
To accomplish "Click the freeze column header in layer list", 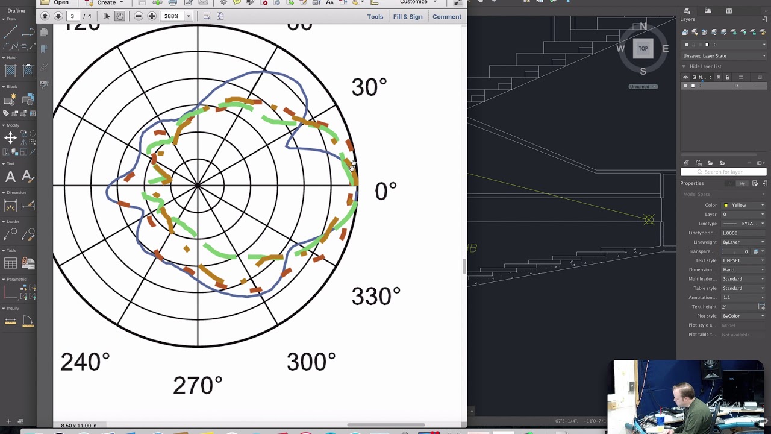I will (718, 77).
